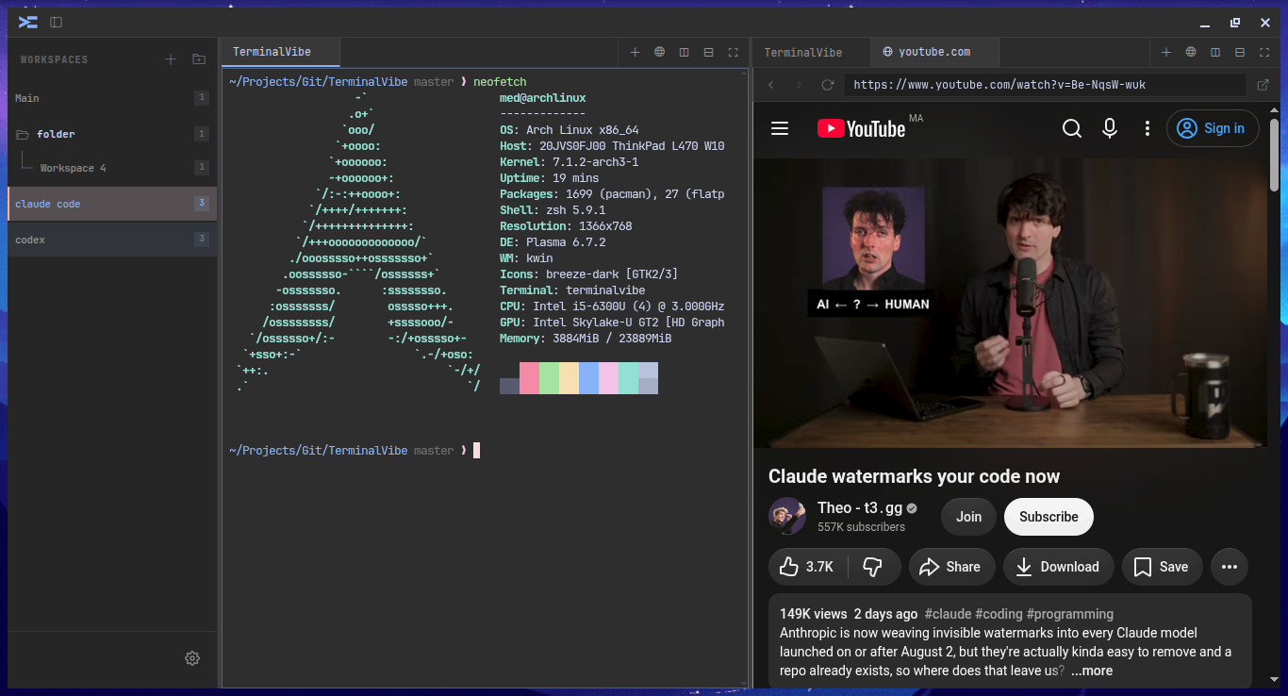This screenshot has width=1288, height=696.
Task: Select the 'claude code' workspace
Action: [x=112, y=204]
